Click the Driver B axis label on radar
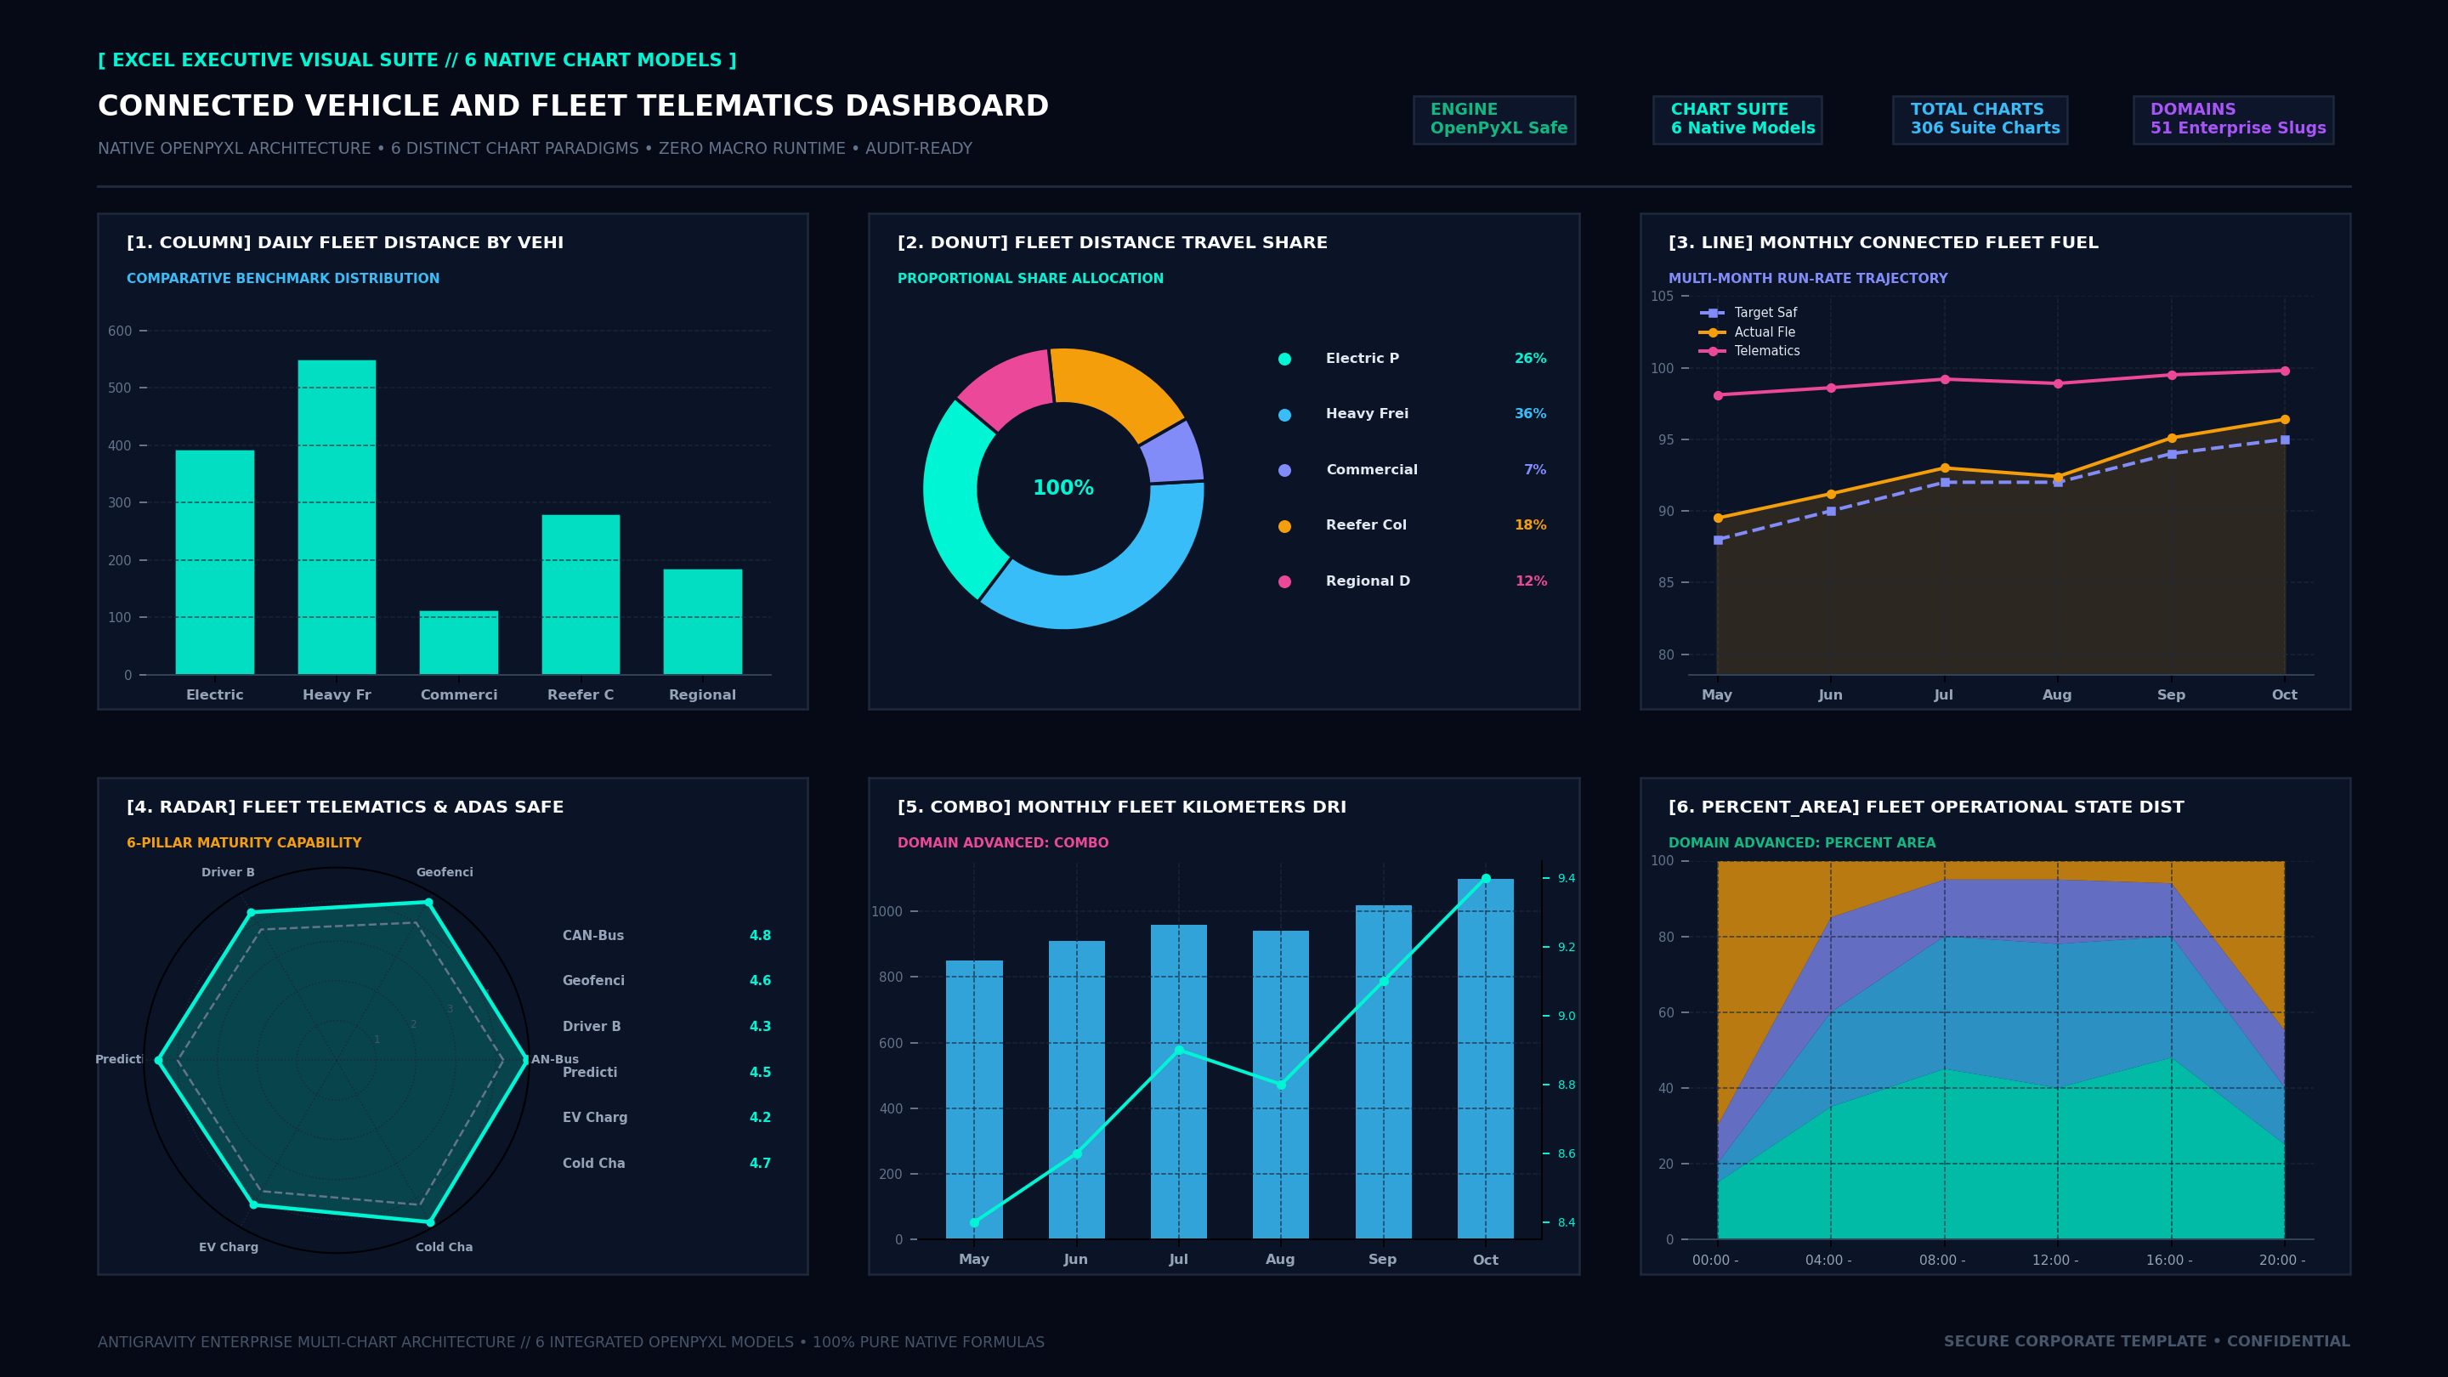The height and width of the screenshot is (1377, 2448). (228, 872)
